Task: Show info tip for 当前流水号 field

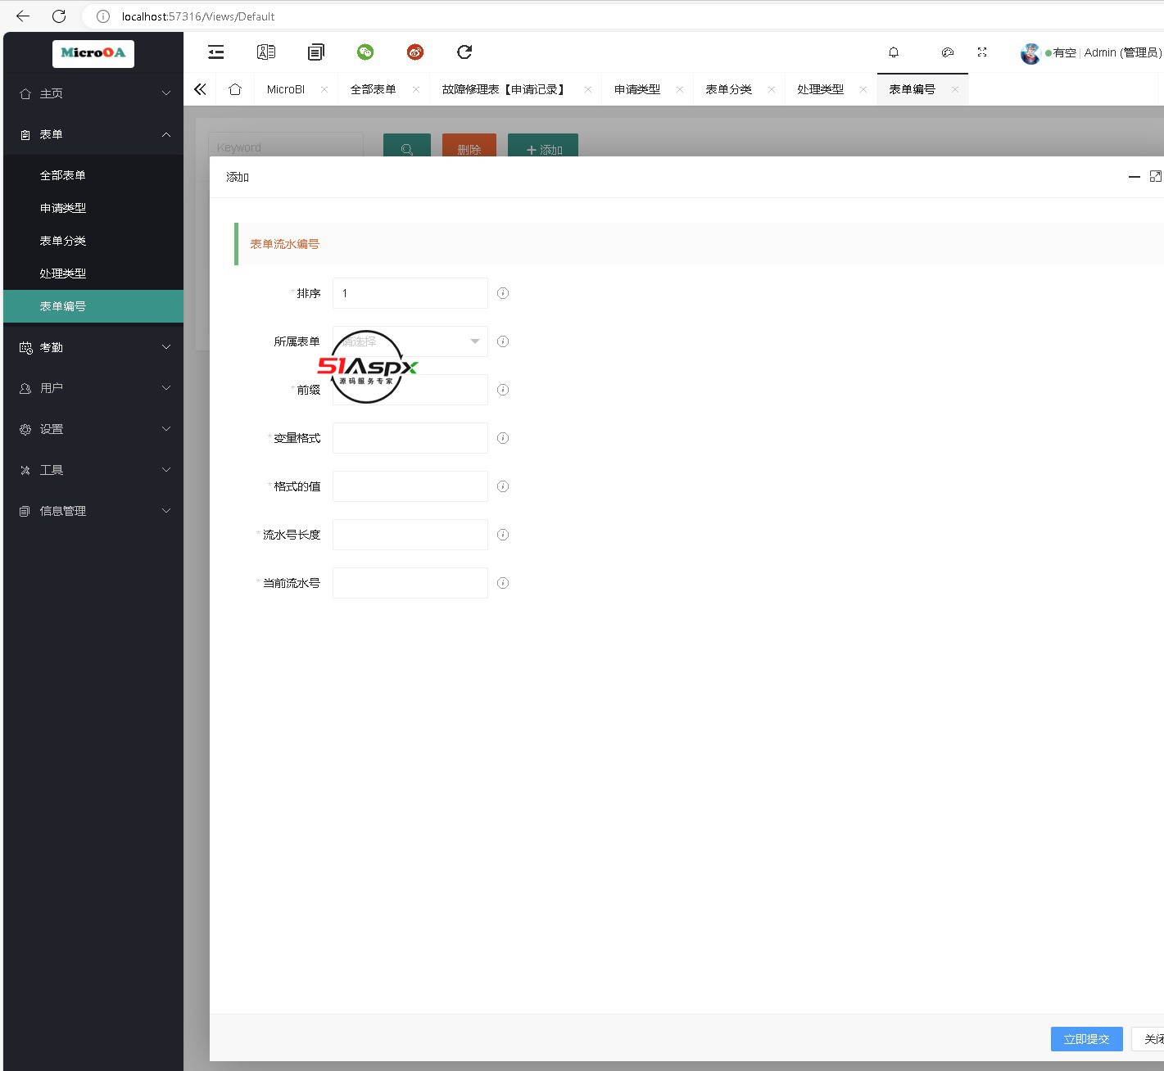Action: pyautogui.click(x=503, y=583)
